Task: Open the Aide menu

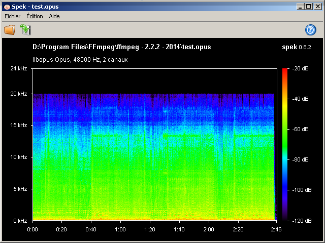Action: tap(54, 16)
